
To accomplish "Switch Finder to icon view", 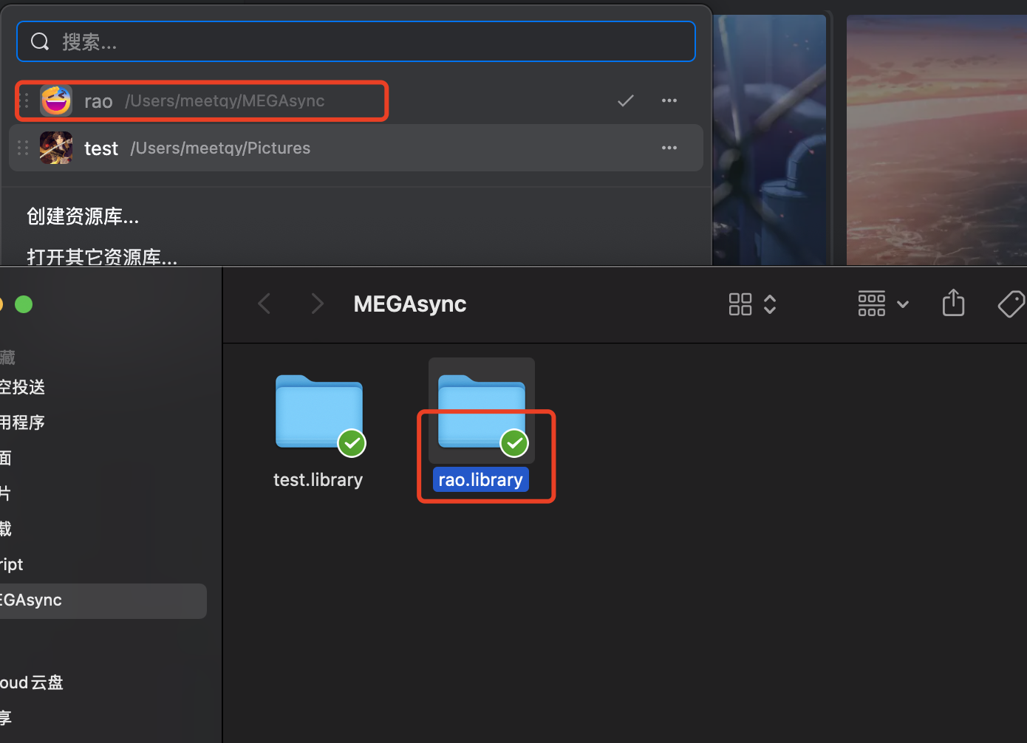I will (740, 304).
